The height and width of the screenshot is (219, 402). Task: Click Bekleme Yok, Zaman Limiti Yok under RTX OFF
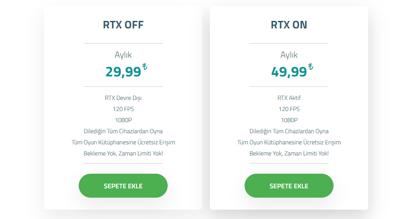point(123,153)
